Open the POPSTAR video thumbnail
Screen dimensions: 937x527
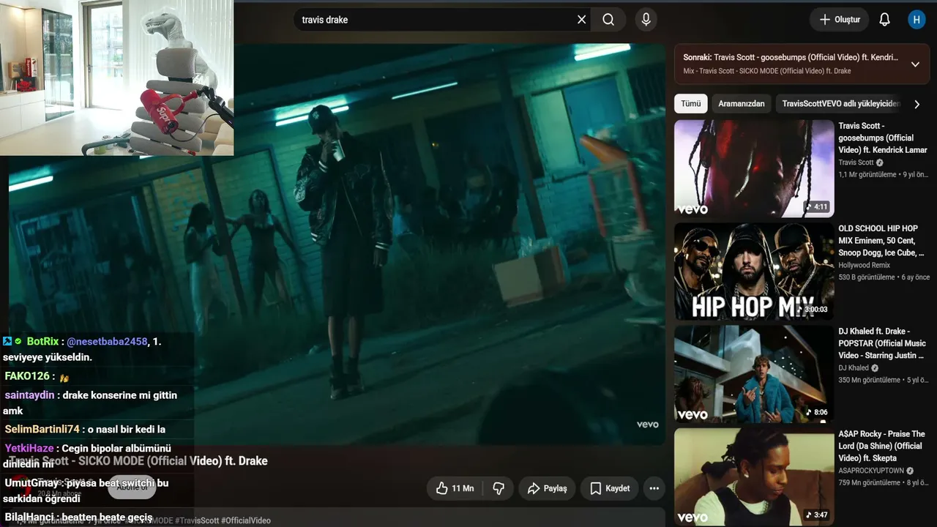pyautogui.click(x=754, y=374)
